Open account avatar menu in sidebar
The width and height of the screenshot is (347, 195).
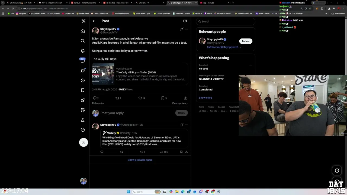coord(83,181)
